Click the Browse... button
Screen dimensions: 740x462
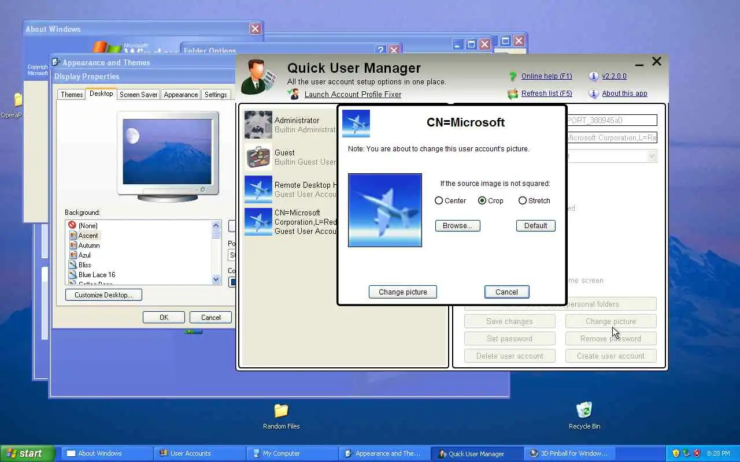coord(458,226)
